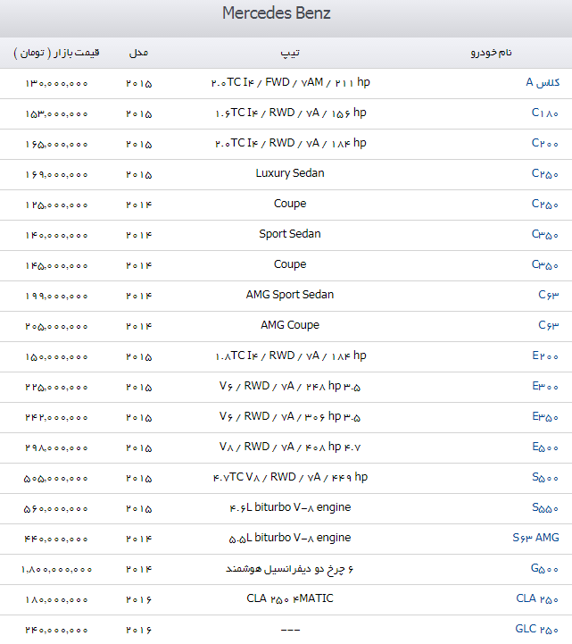The height and width of the screenshot is (644, 572).
Task: Click the مدل column header
Action: 138,53
